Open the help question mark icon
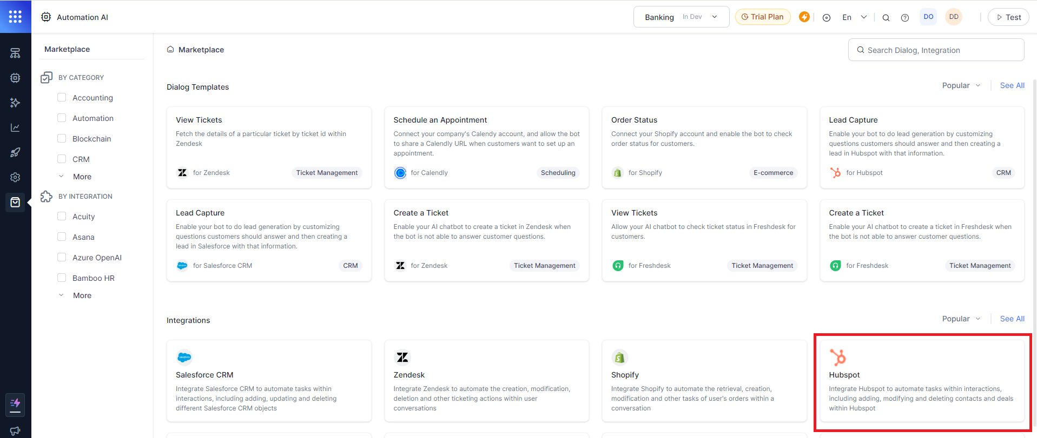 click(x=904, y=17)
